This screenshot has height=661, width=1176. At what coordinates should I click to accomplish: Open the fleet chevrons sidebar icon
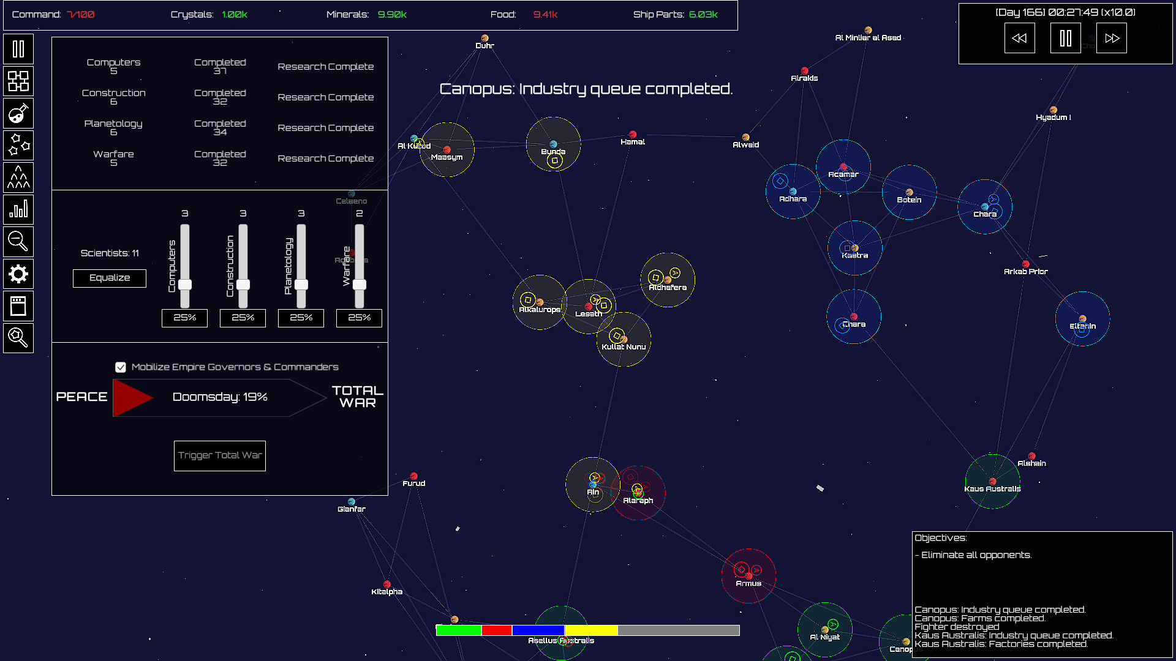pyautogui.click(x=18, y=177)
